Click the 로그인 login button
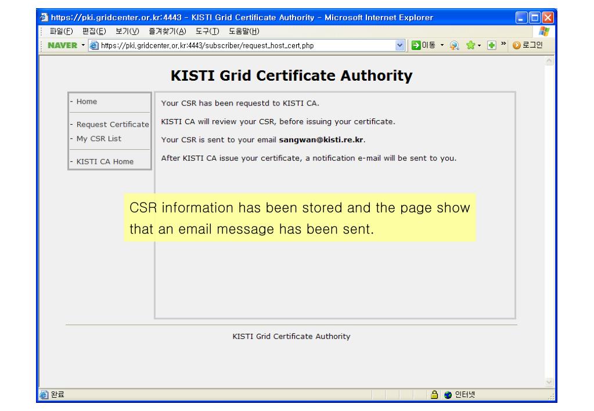 (x=528, y=45)
